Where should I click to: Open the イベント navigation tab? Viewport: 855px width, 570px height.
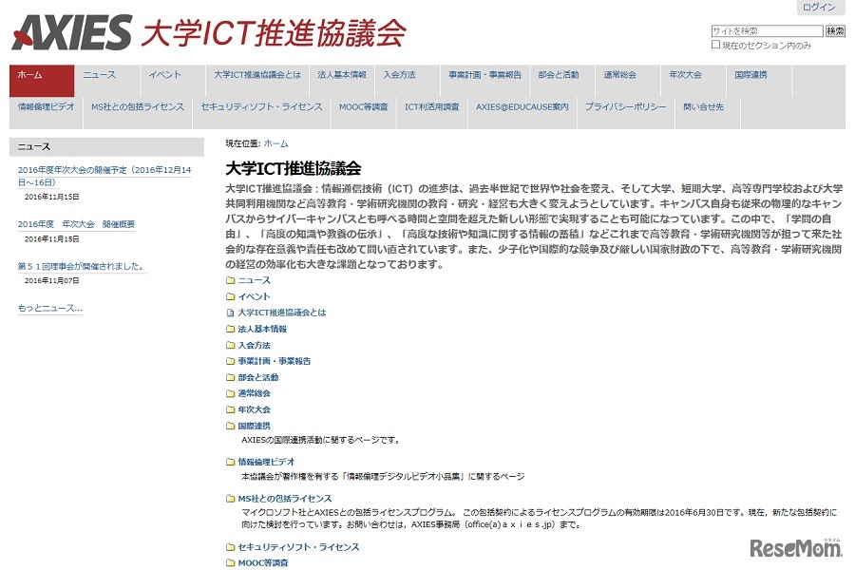[x=172, y=81]
